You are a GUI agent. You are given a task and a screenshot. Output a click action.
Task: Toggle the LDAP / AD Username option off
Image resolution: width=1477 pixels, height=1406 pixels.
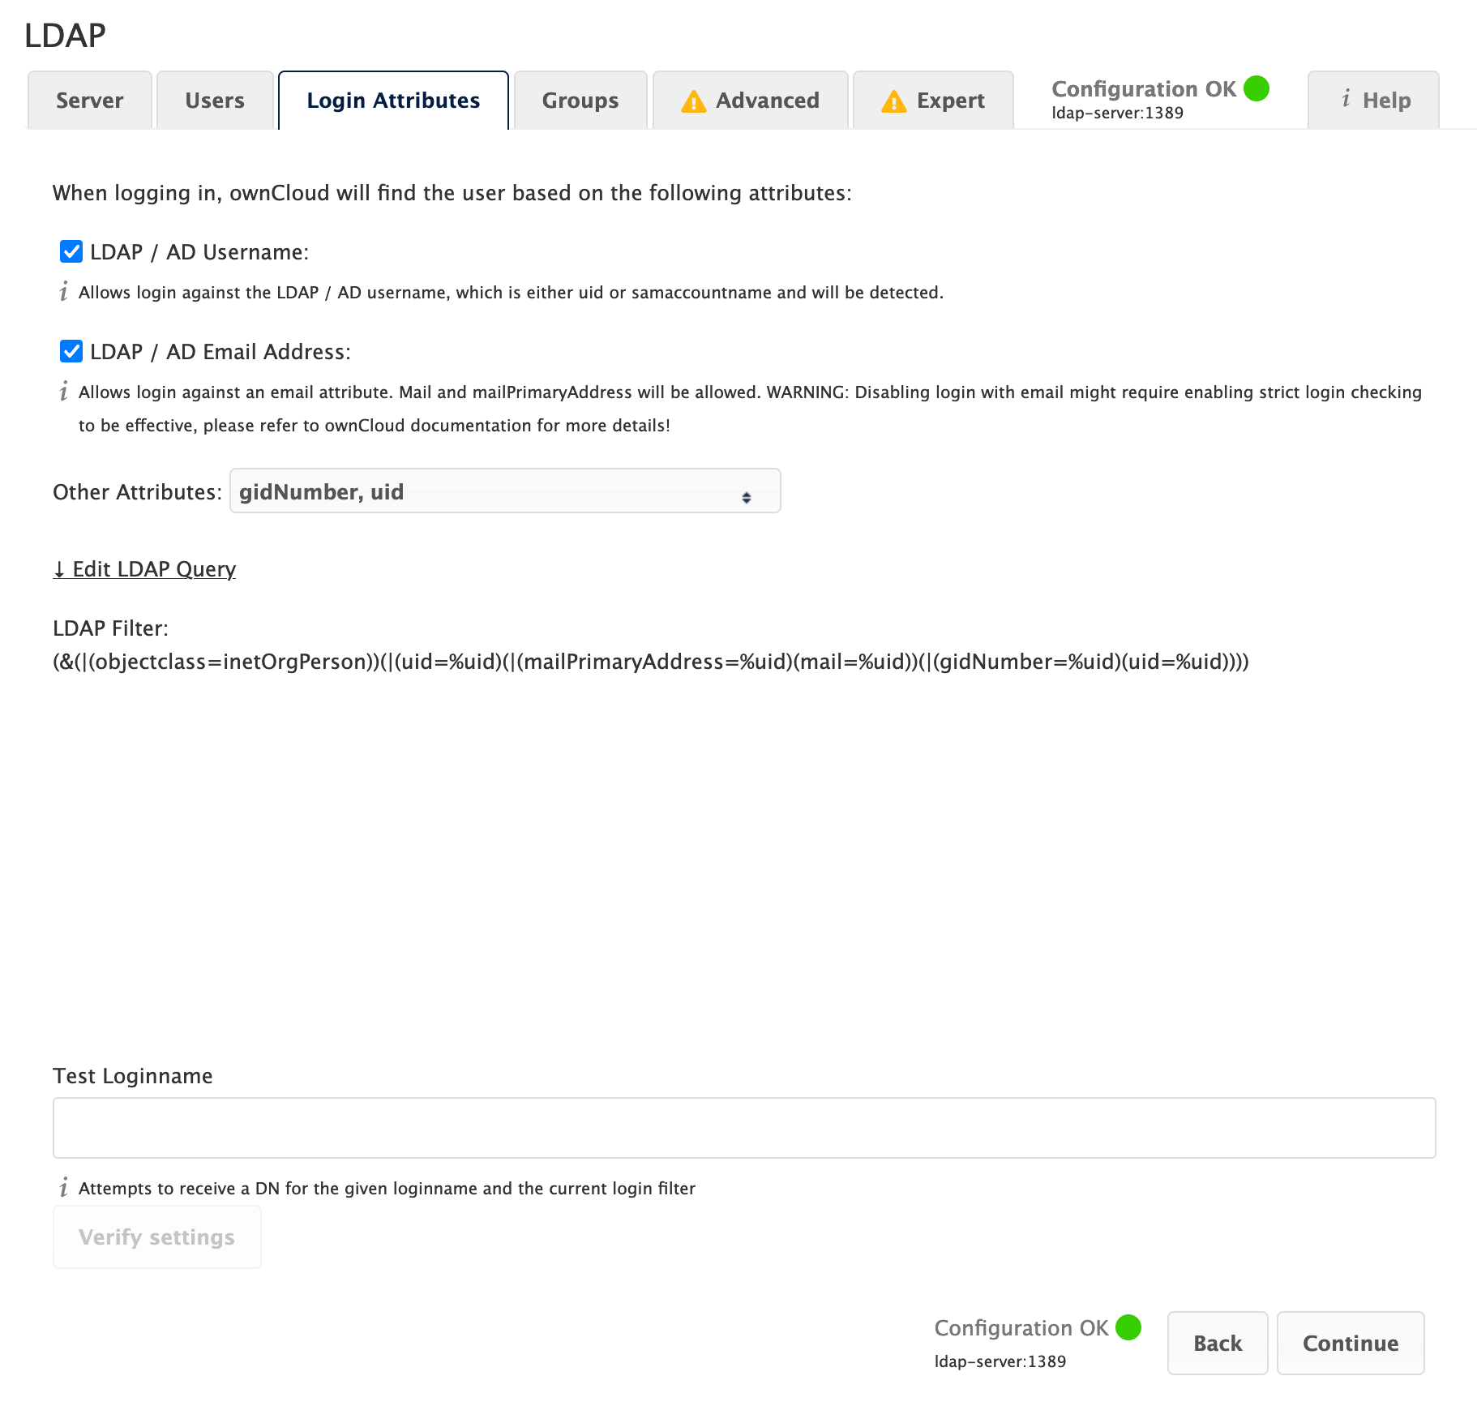point(71,251)
